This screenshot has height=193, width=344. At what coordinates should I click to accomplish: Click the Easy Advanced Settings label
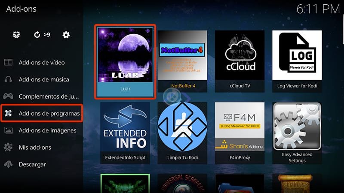pyautogui.click(x=297, y=157)
